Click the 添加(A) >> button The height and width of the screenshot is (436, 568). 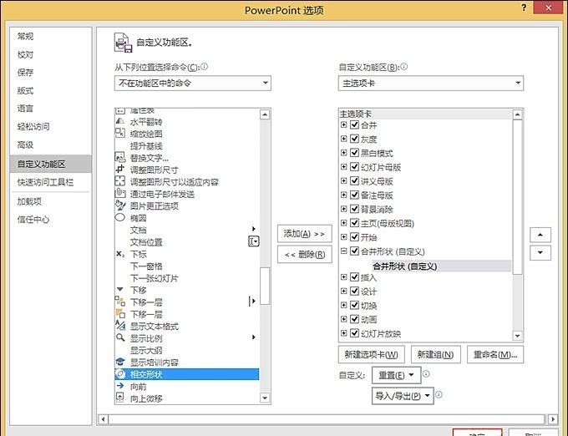(305, 234)
